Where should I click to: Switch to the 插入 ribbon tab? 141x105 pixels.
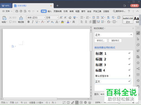point(50,11)
